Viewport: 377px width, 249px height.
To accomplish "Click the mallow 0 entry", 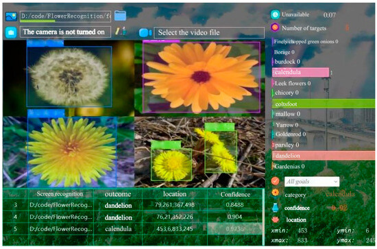I will [288, 114].
